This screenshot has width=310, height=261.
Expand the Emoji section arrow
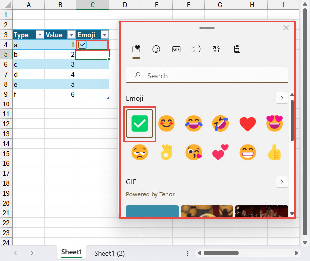(282, 98)
